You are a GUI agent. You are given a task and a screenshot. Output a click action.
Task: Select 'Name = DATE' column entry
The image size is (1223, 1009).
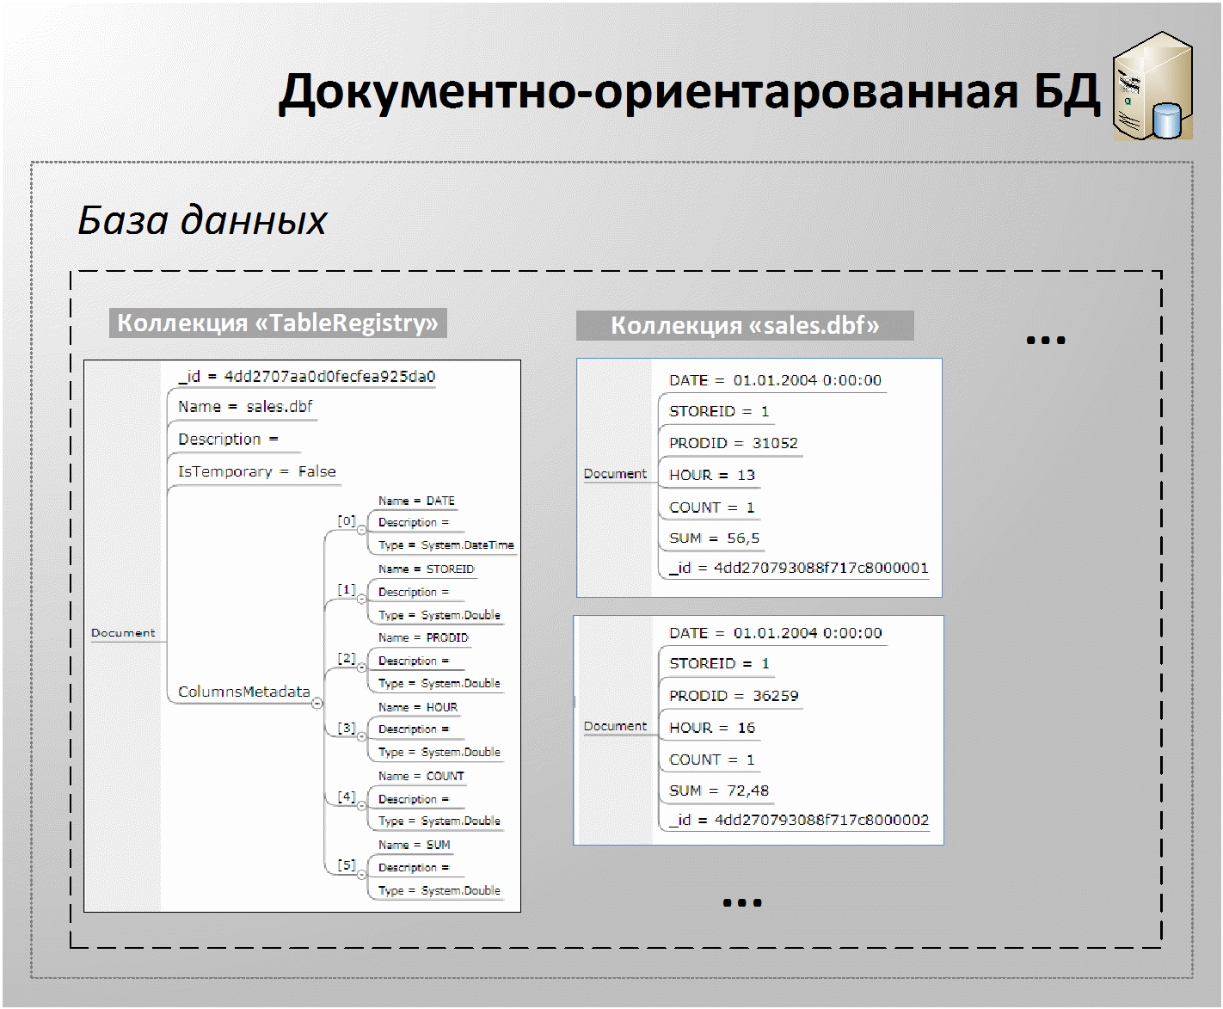[416, 501]
